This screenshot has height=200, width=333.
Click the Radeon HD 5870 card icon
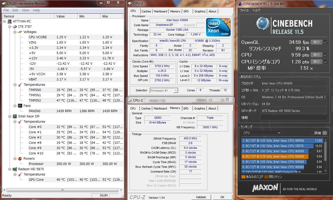15,169
